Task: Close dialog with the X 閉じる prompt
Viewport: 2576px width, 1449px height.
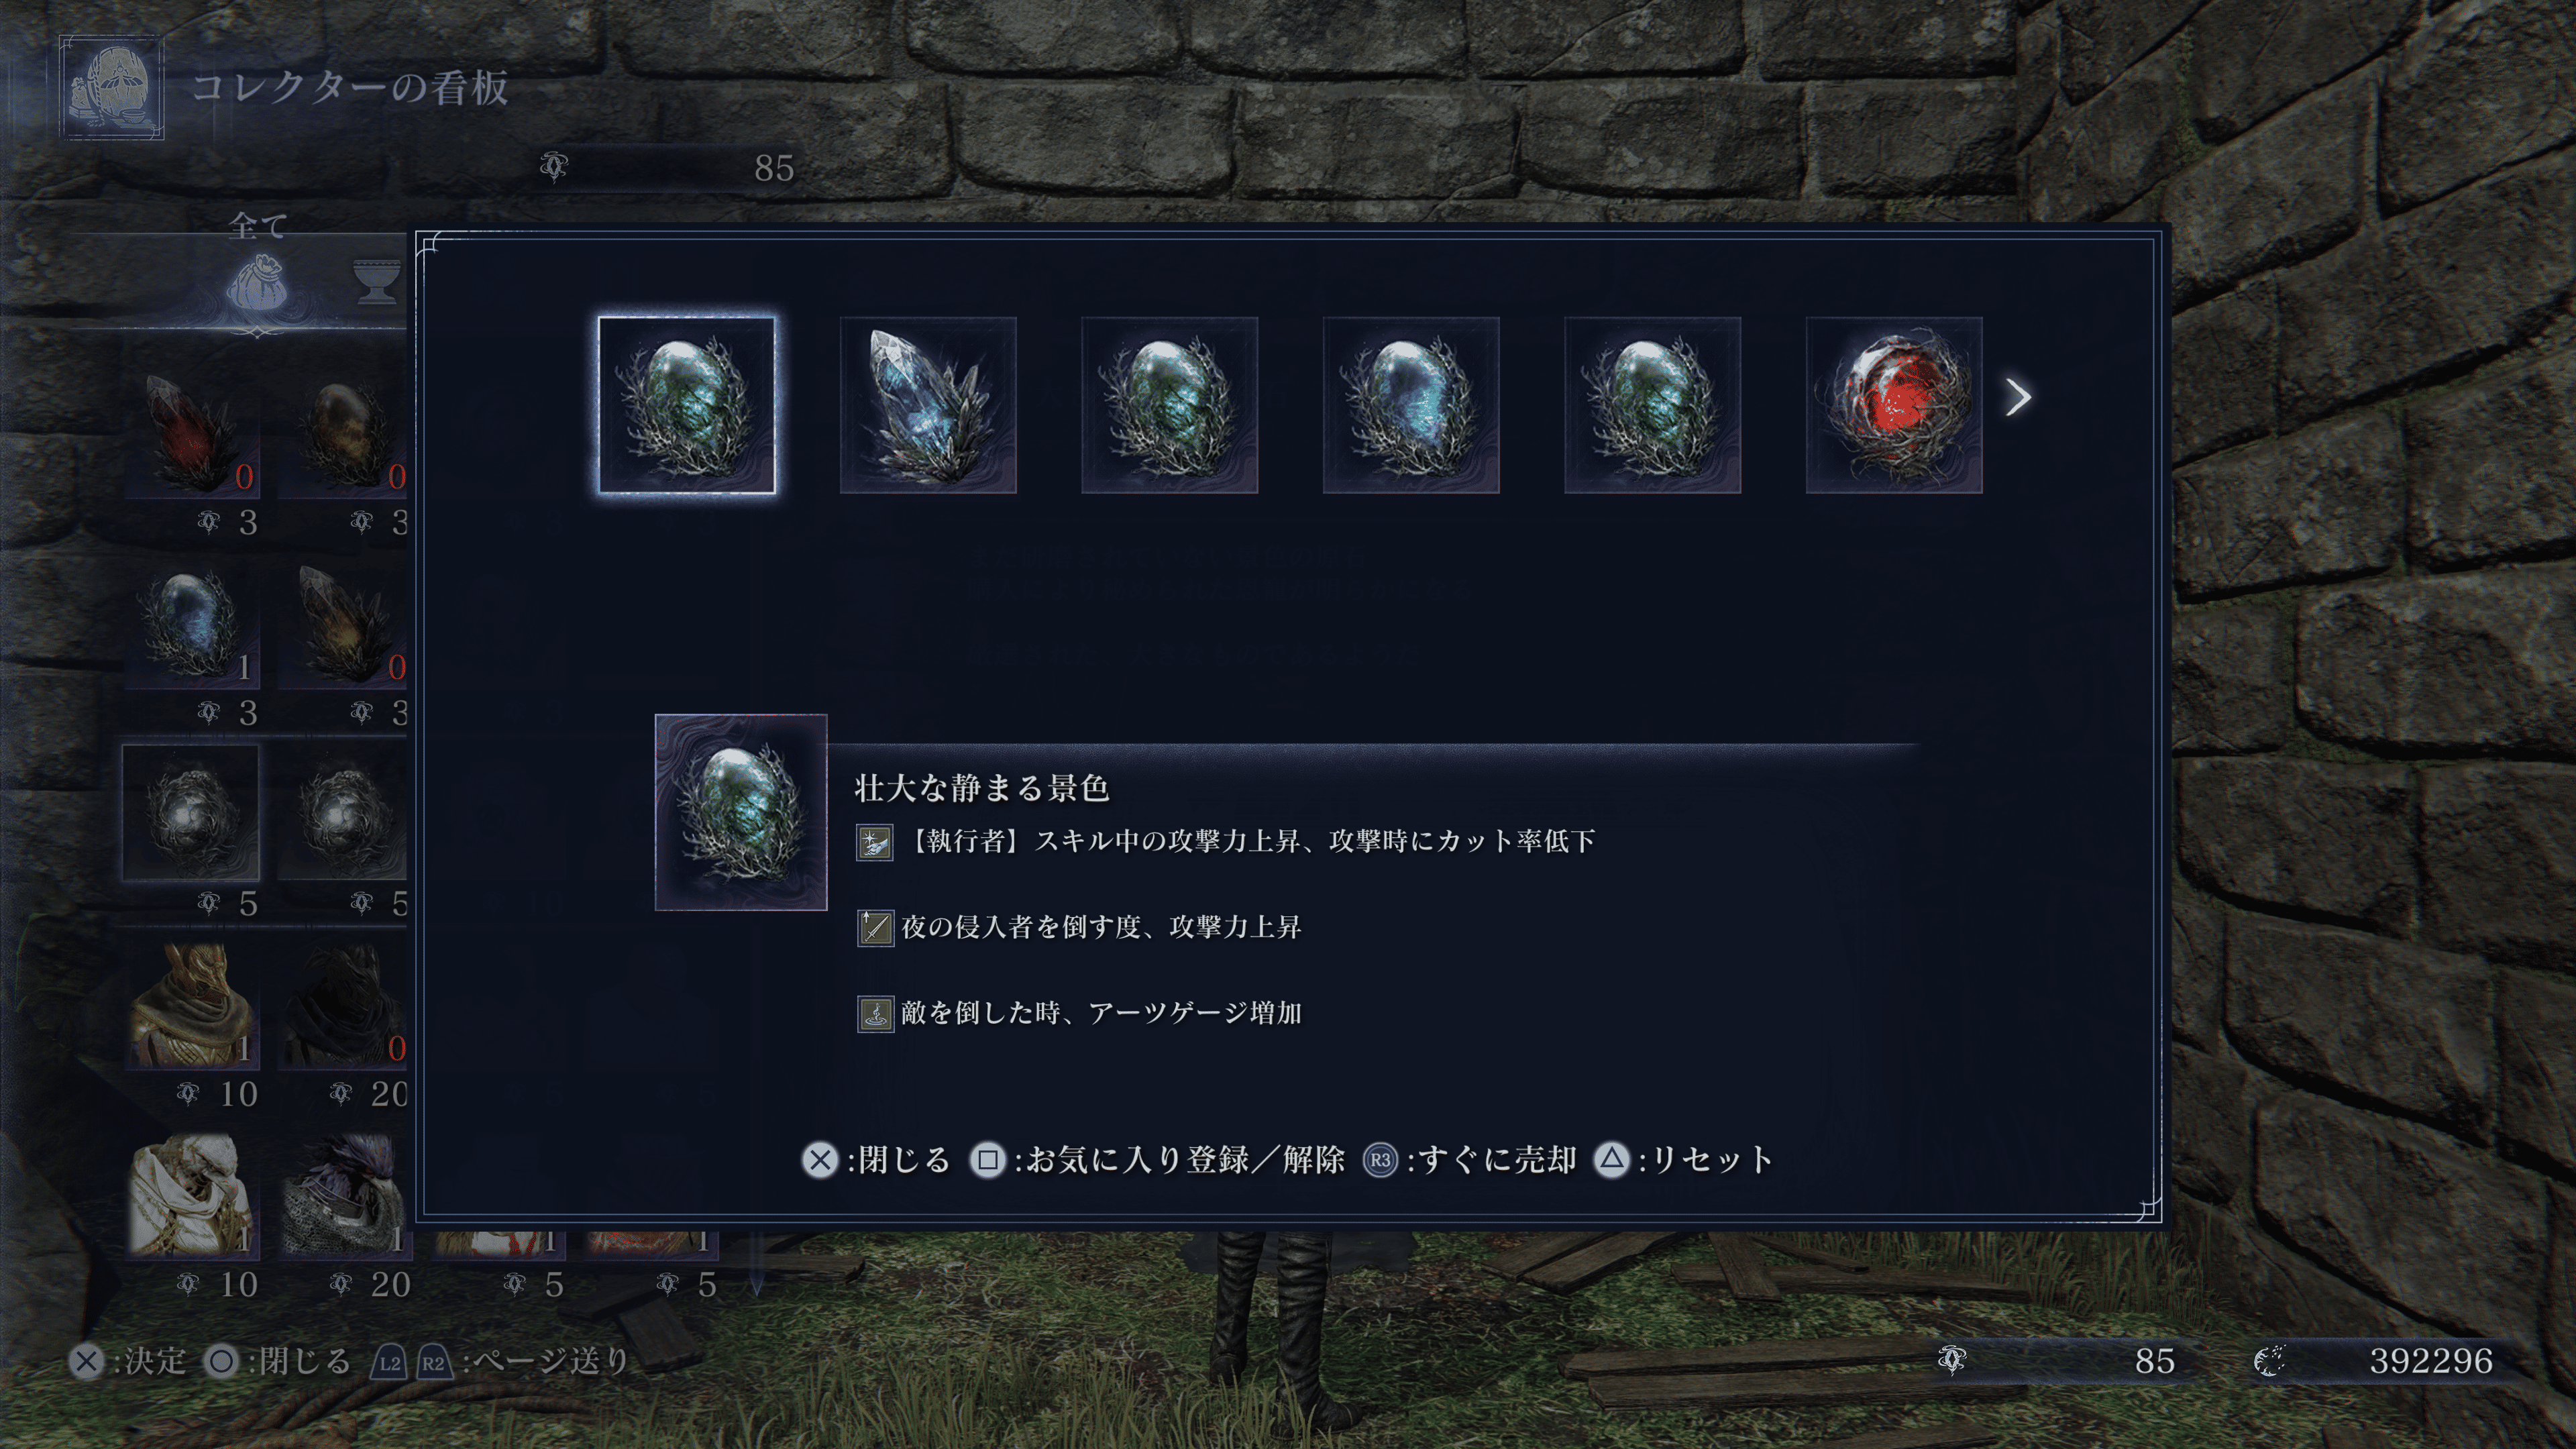Action: click(x=876, y=1160)
